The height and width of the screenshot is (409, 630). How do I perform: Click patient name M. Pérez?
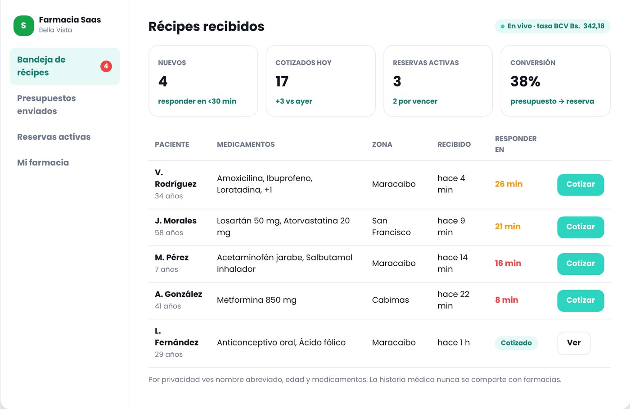click(x=171, y=258)
